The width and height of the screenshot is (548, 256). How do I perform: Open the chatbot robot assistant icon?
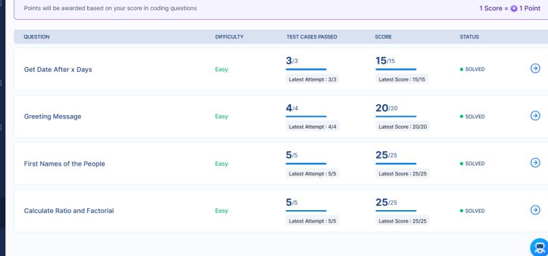[540, 248]
